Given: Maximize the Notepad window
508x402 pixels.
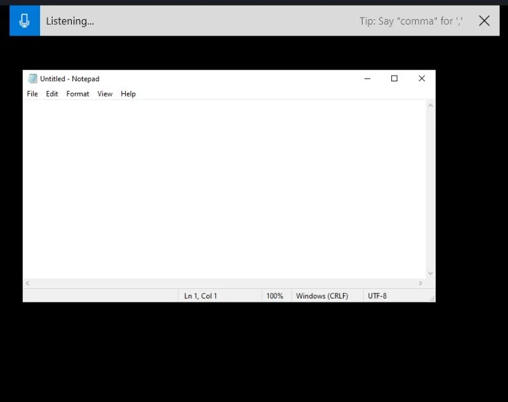Looking at the screenshot, I should pos(394,78).
